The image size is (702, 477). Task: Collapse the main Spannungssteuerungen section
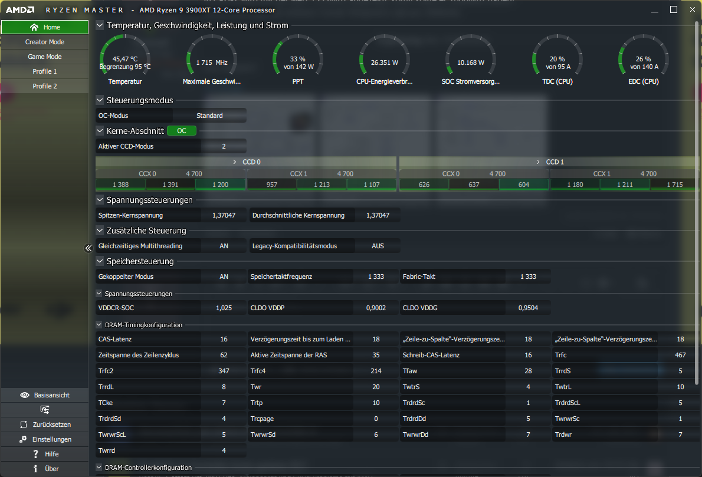tap(100, 199)
